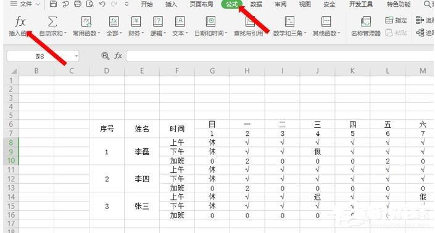Expand the name box dropdown arrow

click(x=77, y=57)
